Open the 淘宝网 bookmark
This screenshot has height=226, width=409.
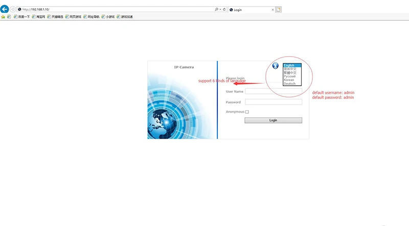[x=38, y=17]
